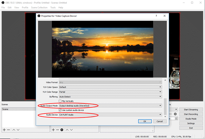Viewport: 205px width, 139px height.
Task: Click the Exit button
Action: [191, 128]
